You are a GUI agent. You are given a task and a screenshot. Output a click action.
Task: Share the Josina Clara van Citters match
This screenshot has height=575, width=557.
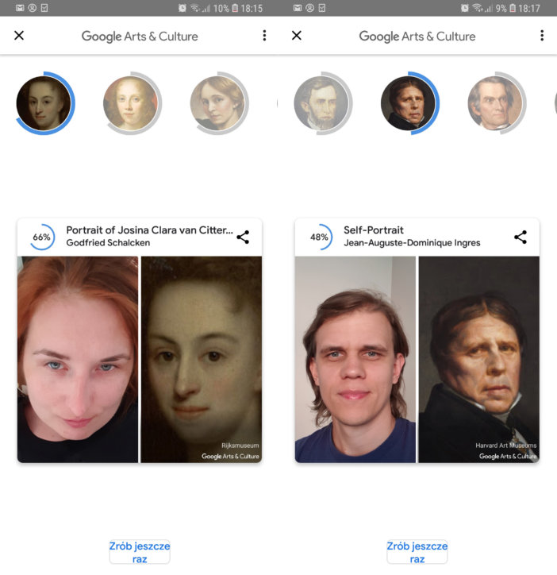pos(243,237)
